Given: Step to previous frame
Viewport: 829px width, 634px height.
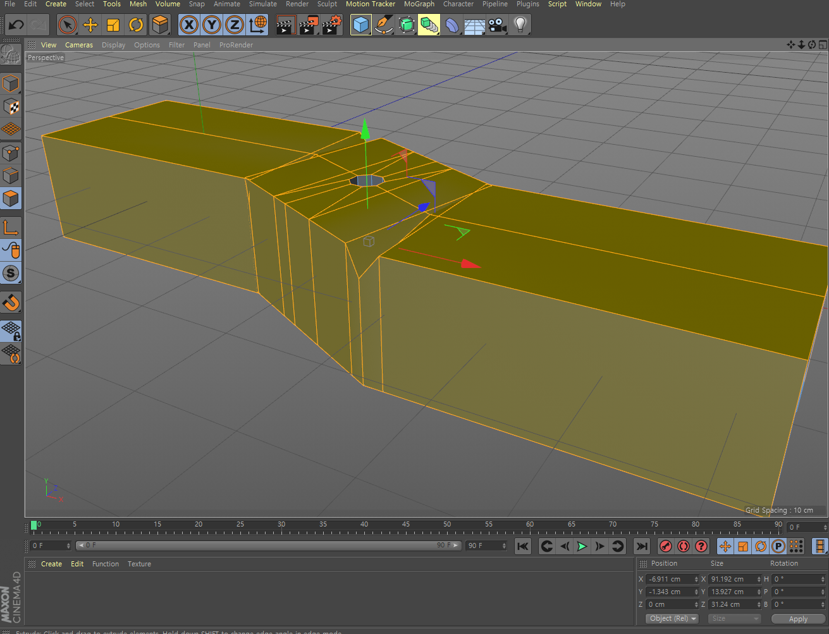Looking at the screenshot, I should [565, 546].
